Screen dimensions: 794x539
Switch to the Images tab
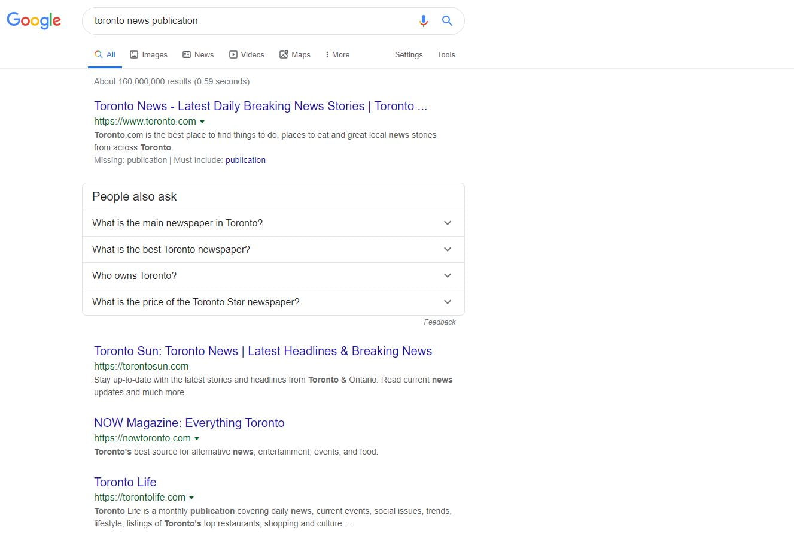point(148,54)
